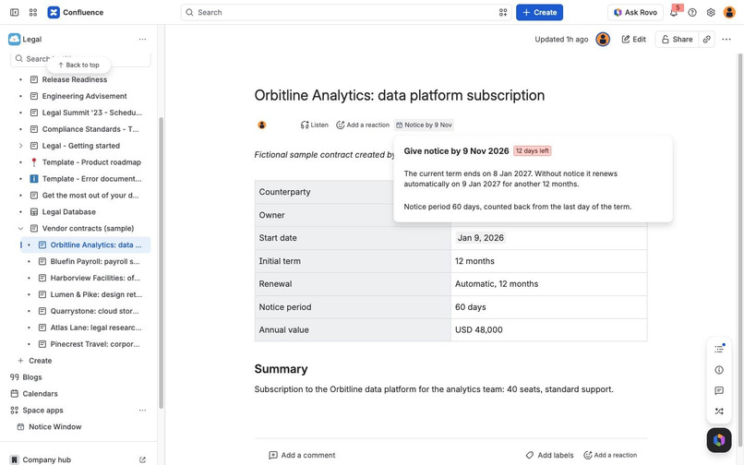Click the Legal space icon
Image resolution: width=744 pixels, height=465 pixels.
14,40
